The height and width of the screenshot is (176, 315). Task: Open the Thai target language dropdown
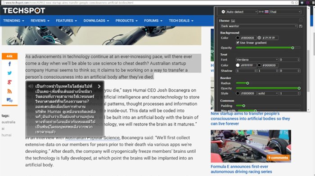[x=285, y=12]
